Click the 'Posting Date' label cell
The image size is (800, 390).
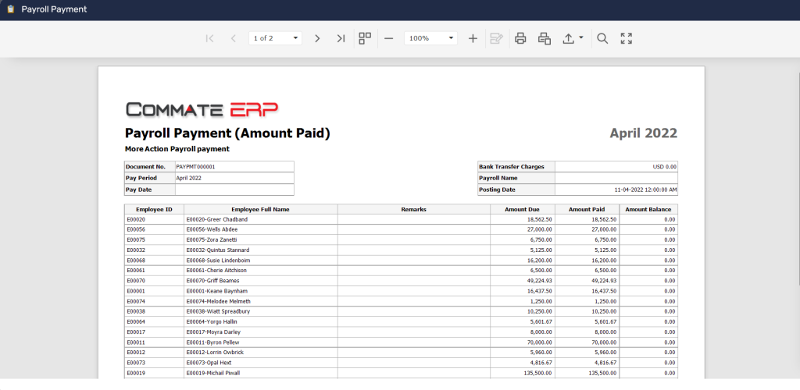516,190
